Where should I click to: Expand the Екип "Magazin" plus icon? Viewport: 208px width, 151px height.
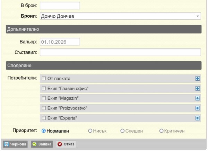click(197, 98)
